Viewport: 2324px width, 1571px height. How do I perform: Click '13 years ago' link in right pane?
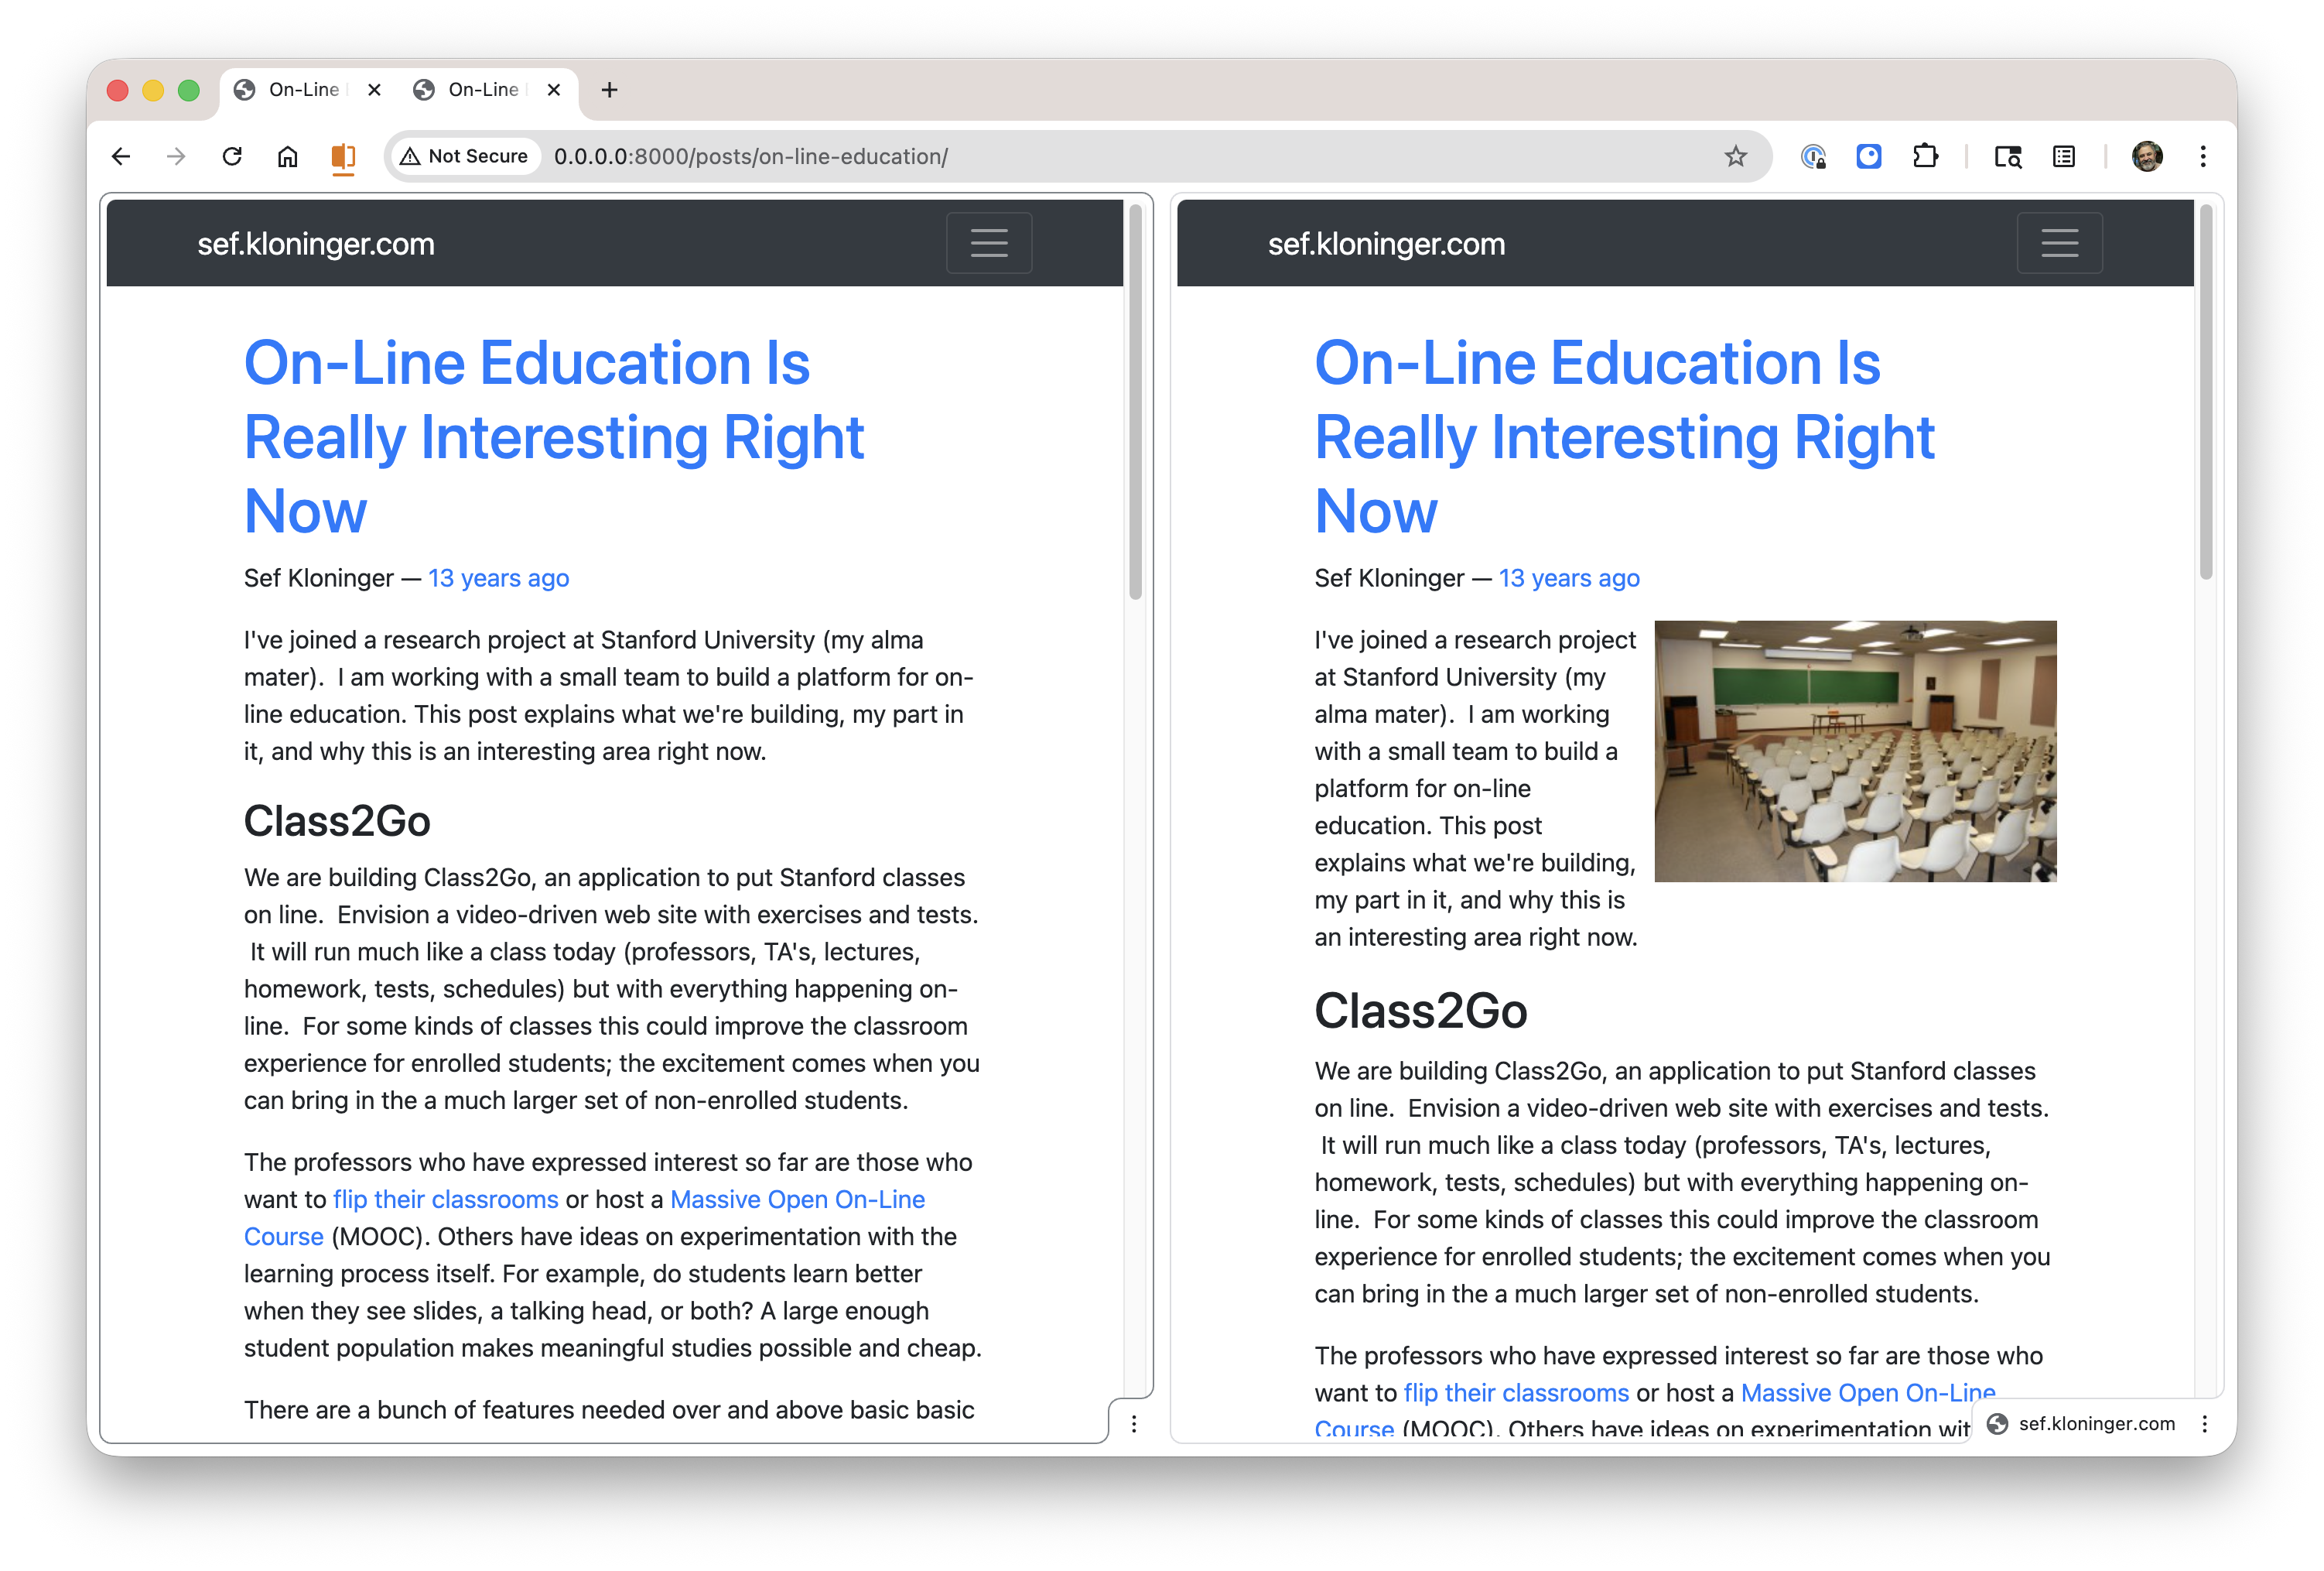click(1568, 578)
